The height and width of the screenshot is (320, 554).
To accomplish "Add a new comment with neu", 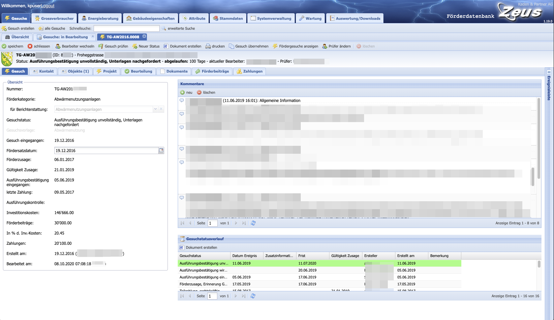I will tap(186, 92).
